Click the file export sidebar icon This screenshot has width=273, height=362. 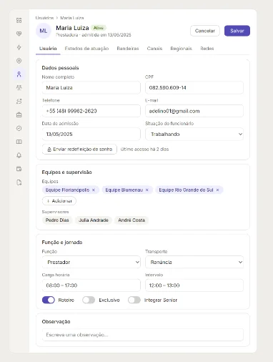coord(19,182)
